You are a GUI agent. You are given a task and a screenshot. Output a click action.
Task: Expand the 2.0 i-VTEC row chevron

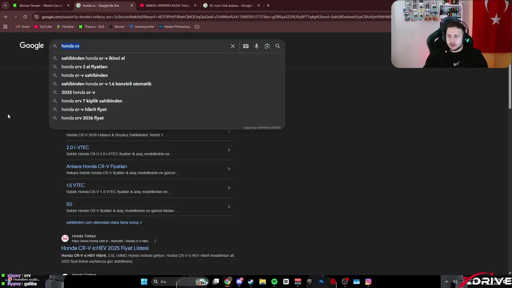click(229, 150)
